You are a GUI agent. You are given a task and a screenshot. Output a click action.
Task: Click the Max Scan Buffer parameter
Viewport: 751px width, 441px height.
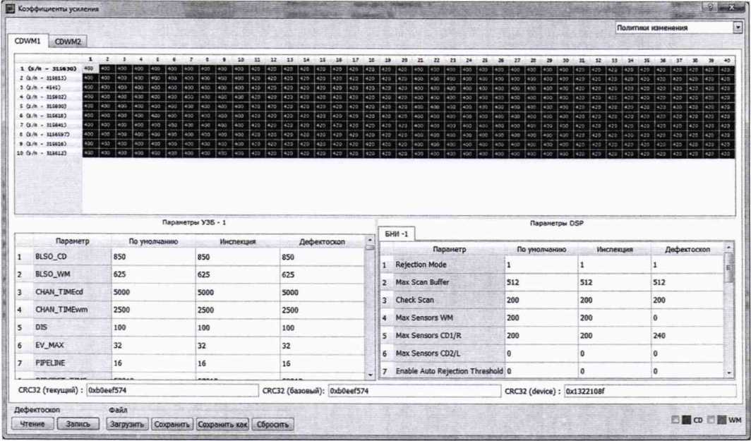click(x=449, y=282)
